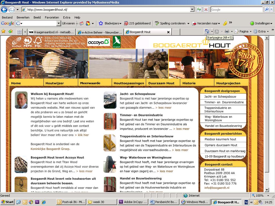Open the Favorieten menu
Screen dimensions: 275x206
[52, 17]
